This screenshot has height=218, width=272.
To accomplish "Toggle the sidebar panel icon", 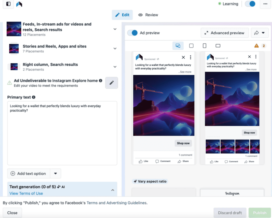I will 8,4.
